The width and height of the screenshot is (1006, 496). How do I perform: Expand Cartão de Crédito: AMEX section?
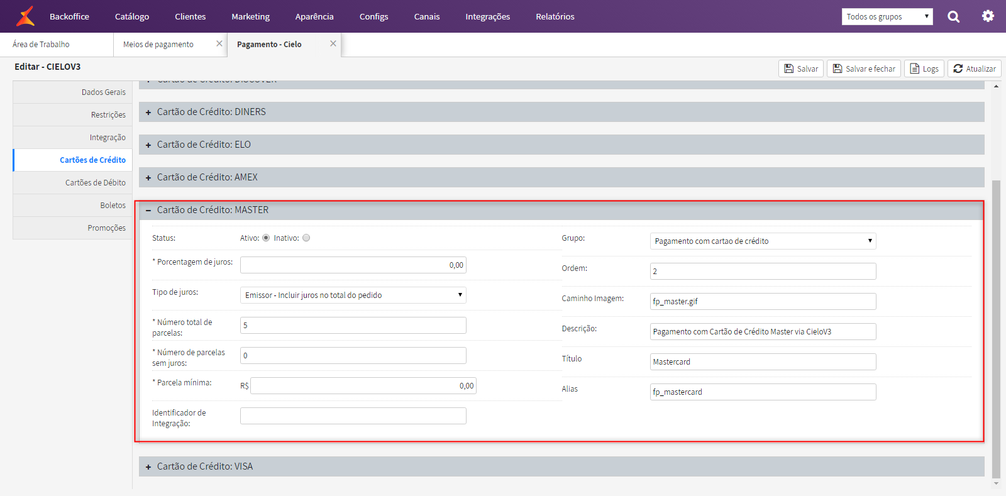[x=561, y=177]
